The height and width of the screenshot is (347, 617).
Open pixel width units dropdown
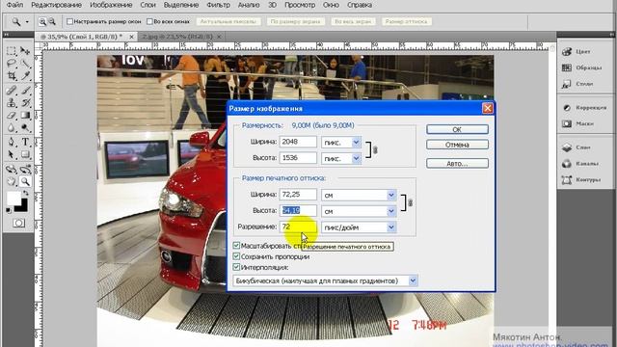click(356, 142)
